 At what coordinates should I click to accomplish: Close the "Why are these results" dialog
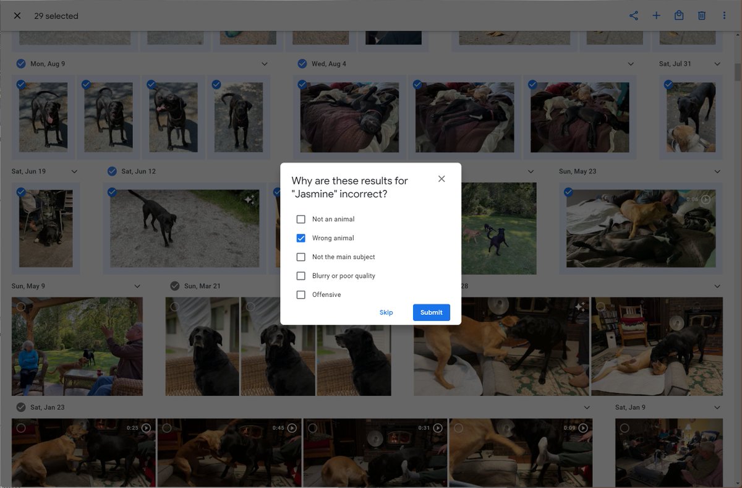441,179
